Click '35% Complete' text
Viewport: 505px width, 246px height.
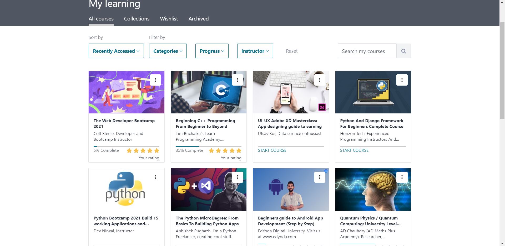pos(189,150)
